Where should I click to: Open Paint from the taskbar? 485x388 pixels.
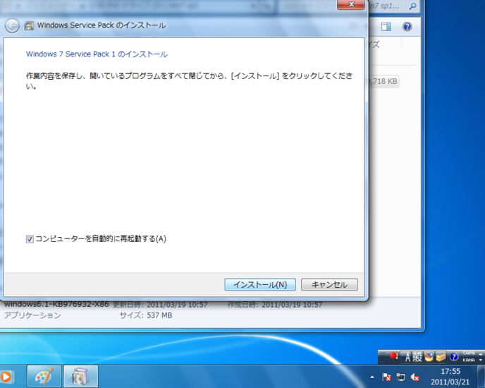pos(44,377)
